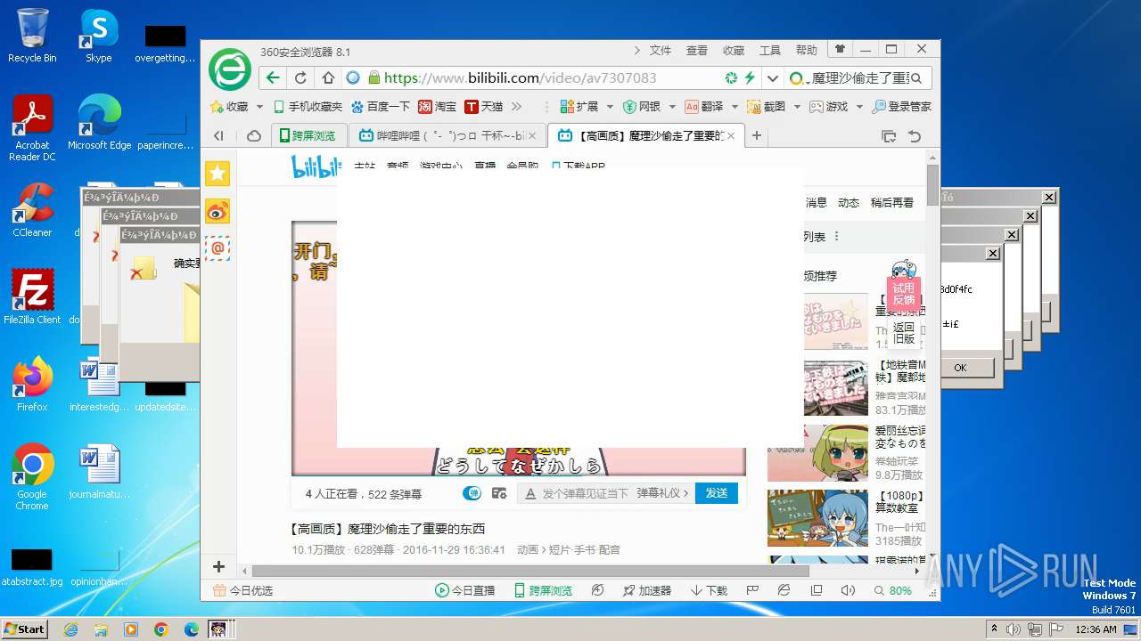1141x641 pixels.
Task: Click 今日优选 in status bar
Action: [242, 590]
